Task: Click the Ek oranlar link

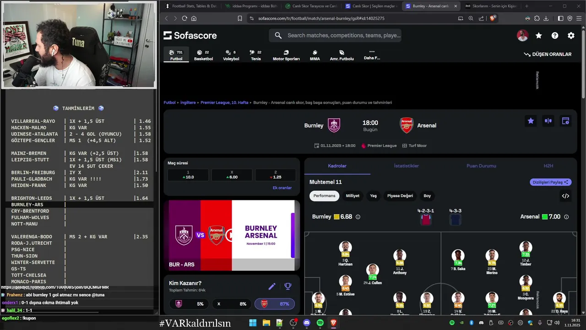Action: pyautogui.click(x=282, y=188)
